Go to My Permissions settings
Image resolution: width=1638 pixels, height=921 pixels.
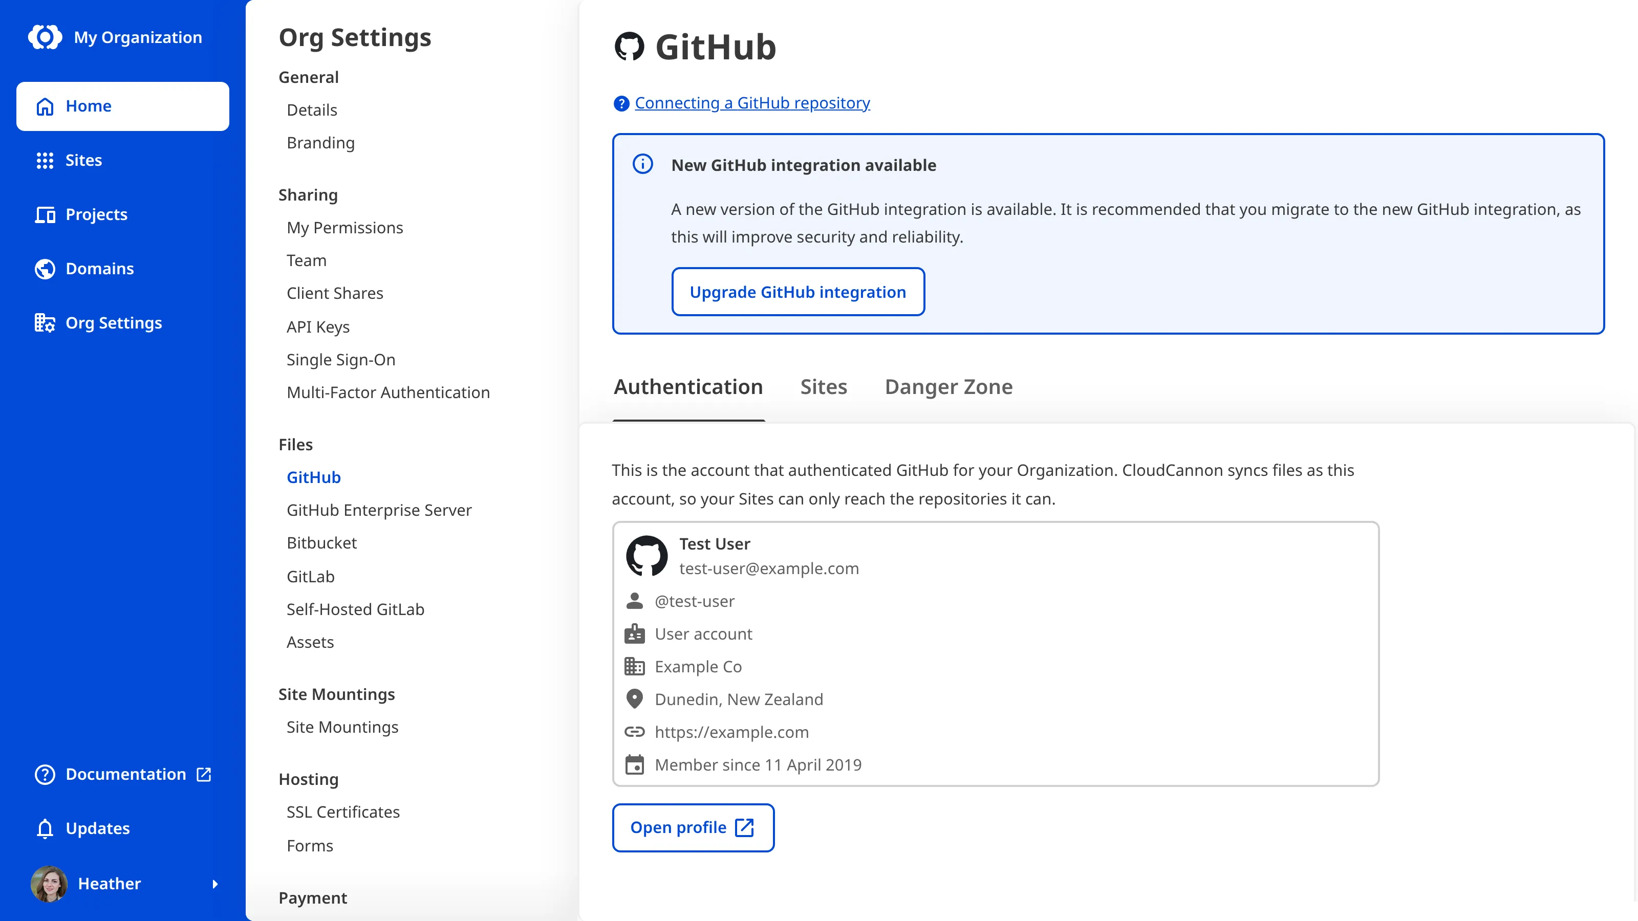coord(344,228)
